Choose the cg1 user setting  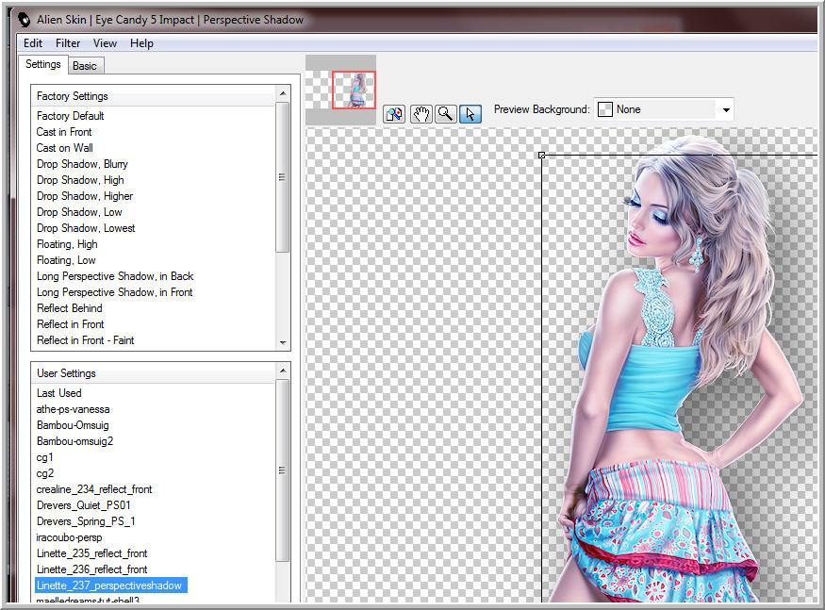tap(44, 457)
